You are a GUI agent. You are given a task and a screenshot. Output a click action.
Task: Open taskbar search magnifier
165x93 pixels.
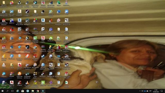[7, 91]
